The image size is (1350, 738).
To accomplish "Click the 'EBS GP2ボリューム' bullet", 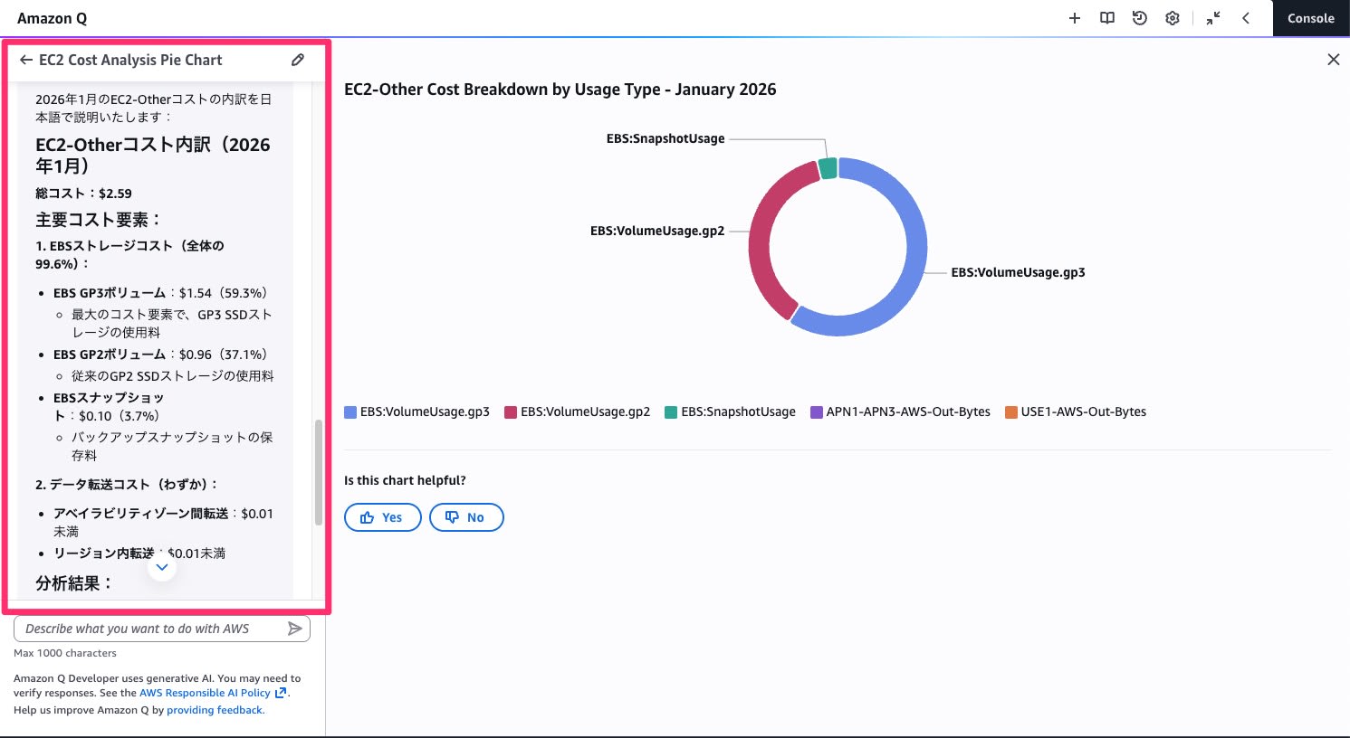I will (160, 355).
